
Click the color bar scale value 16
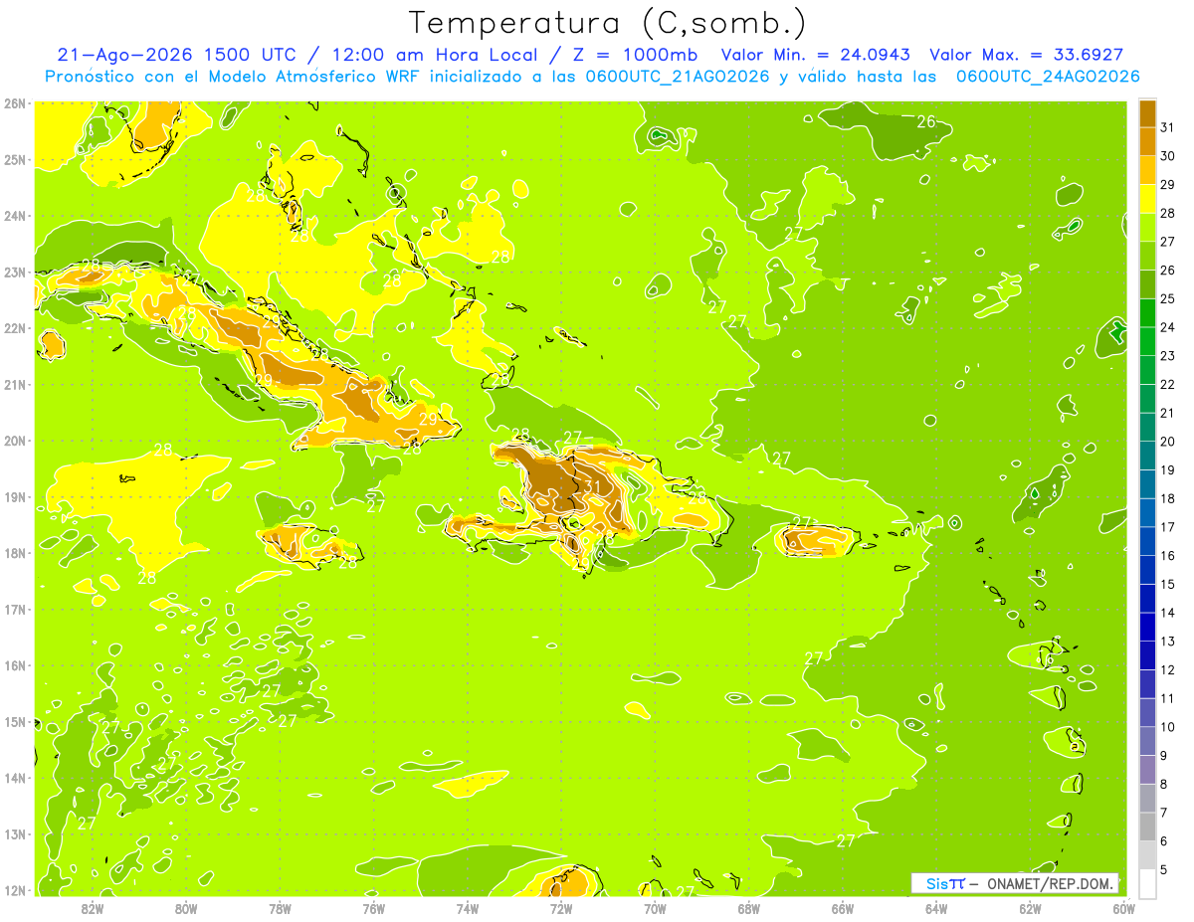pos(1168,555)
